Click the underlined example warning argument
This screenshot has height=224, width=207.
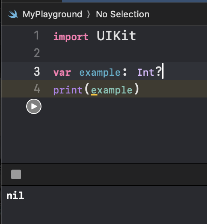point(112,90)
